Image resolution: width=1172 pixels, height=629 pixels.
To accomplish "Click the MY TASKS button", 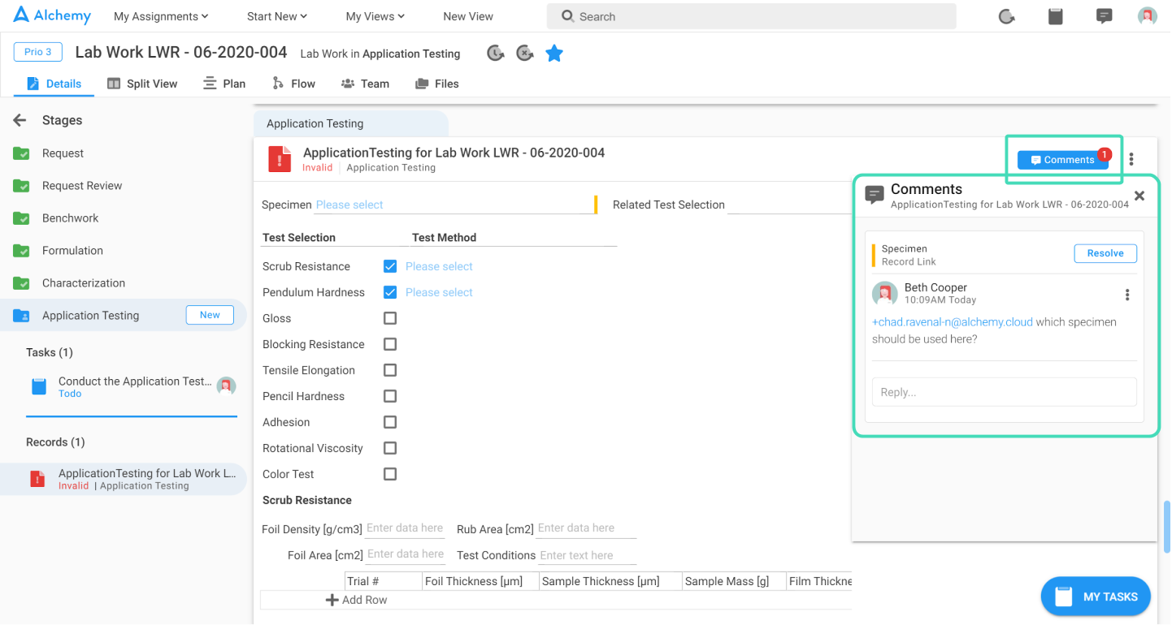I will click(1096, 597).
